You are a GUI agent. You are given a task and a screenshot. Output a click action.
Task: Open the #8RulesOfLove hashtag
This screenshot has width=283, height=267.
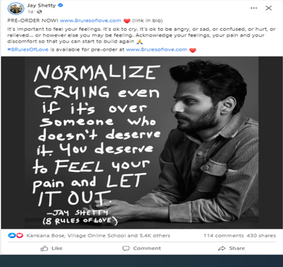point(28,49)
